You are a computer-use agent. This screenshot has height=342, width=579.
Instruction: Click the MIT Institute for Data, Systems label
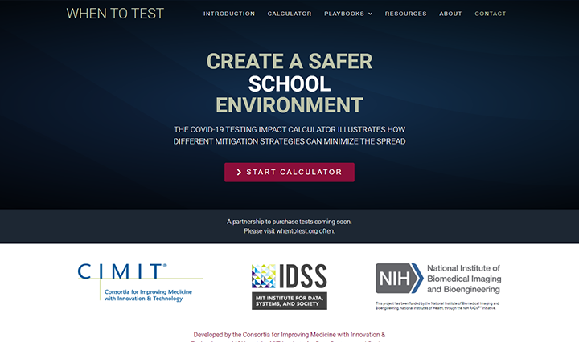(x=289, y=301)
